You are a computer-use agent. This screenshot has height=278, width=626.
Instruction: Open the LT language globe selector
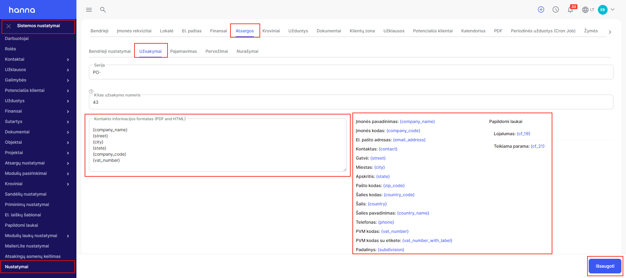[x=588, y=10]
